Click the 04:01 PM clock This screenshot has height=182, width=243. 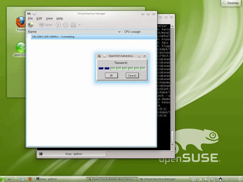click(231, 179)
